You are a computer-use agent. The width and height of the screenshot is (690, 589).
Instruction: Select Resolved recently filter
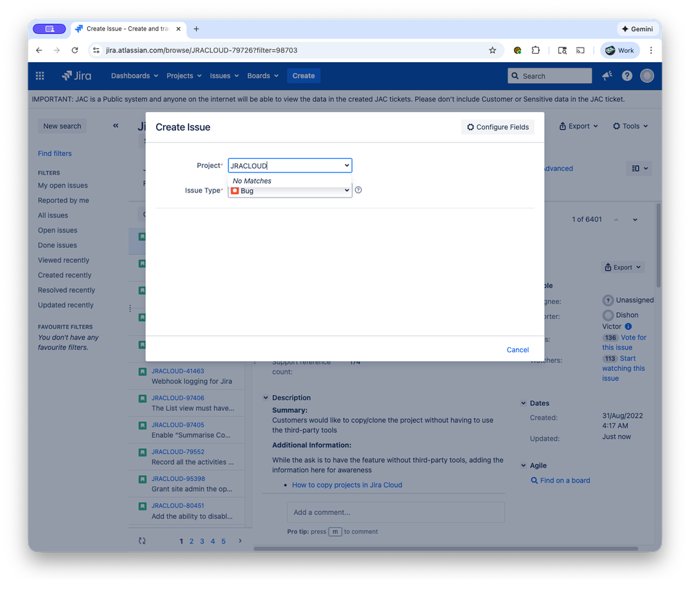pyautogui.click(x=66, y=290)
